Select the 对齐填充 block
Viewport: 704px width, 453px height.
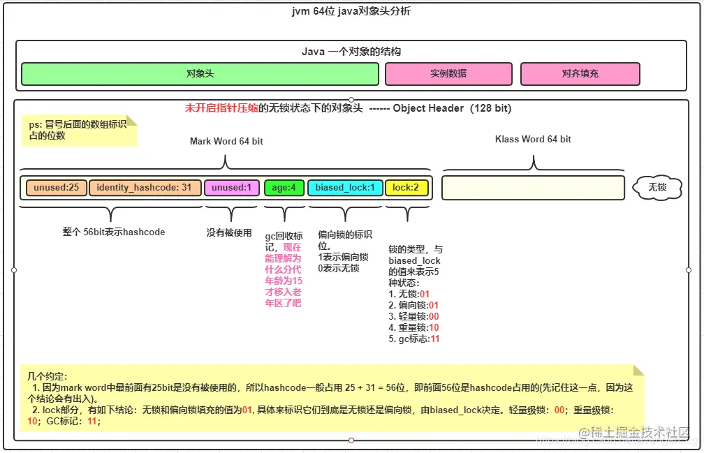tap(578, 74)
